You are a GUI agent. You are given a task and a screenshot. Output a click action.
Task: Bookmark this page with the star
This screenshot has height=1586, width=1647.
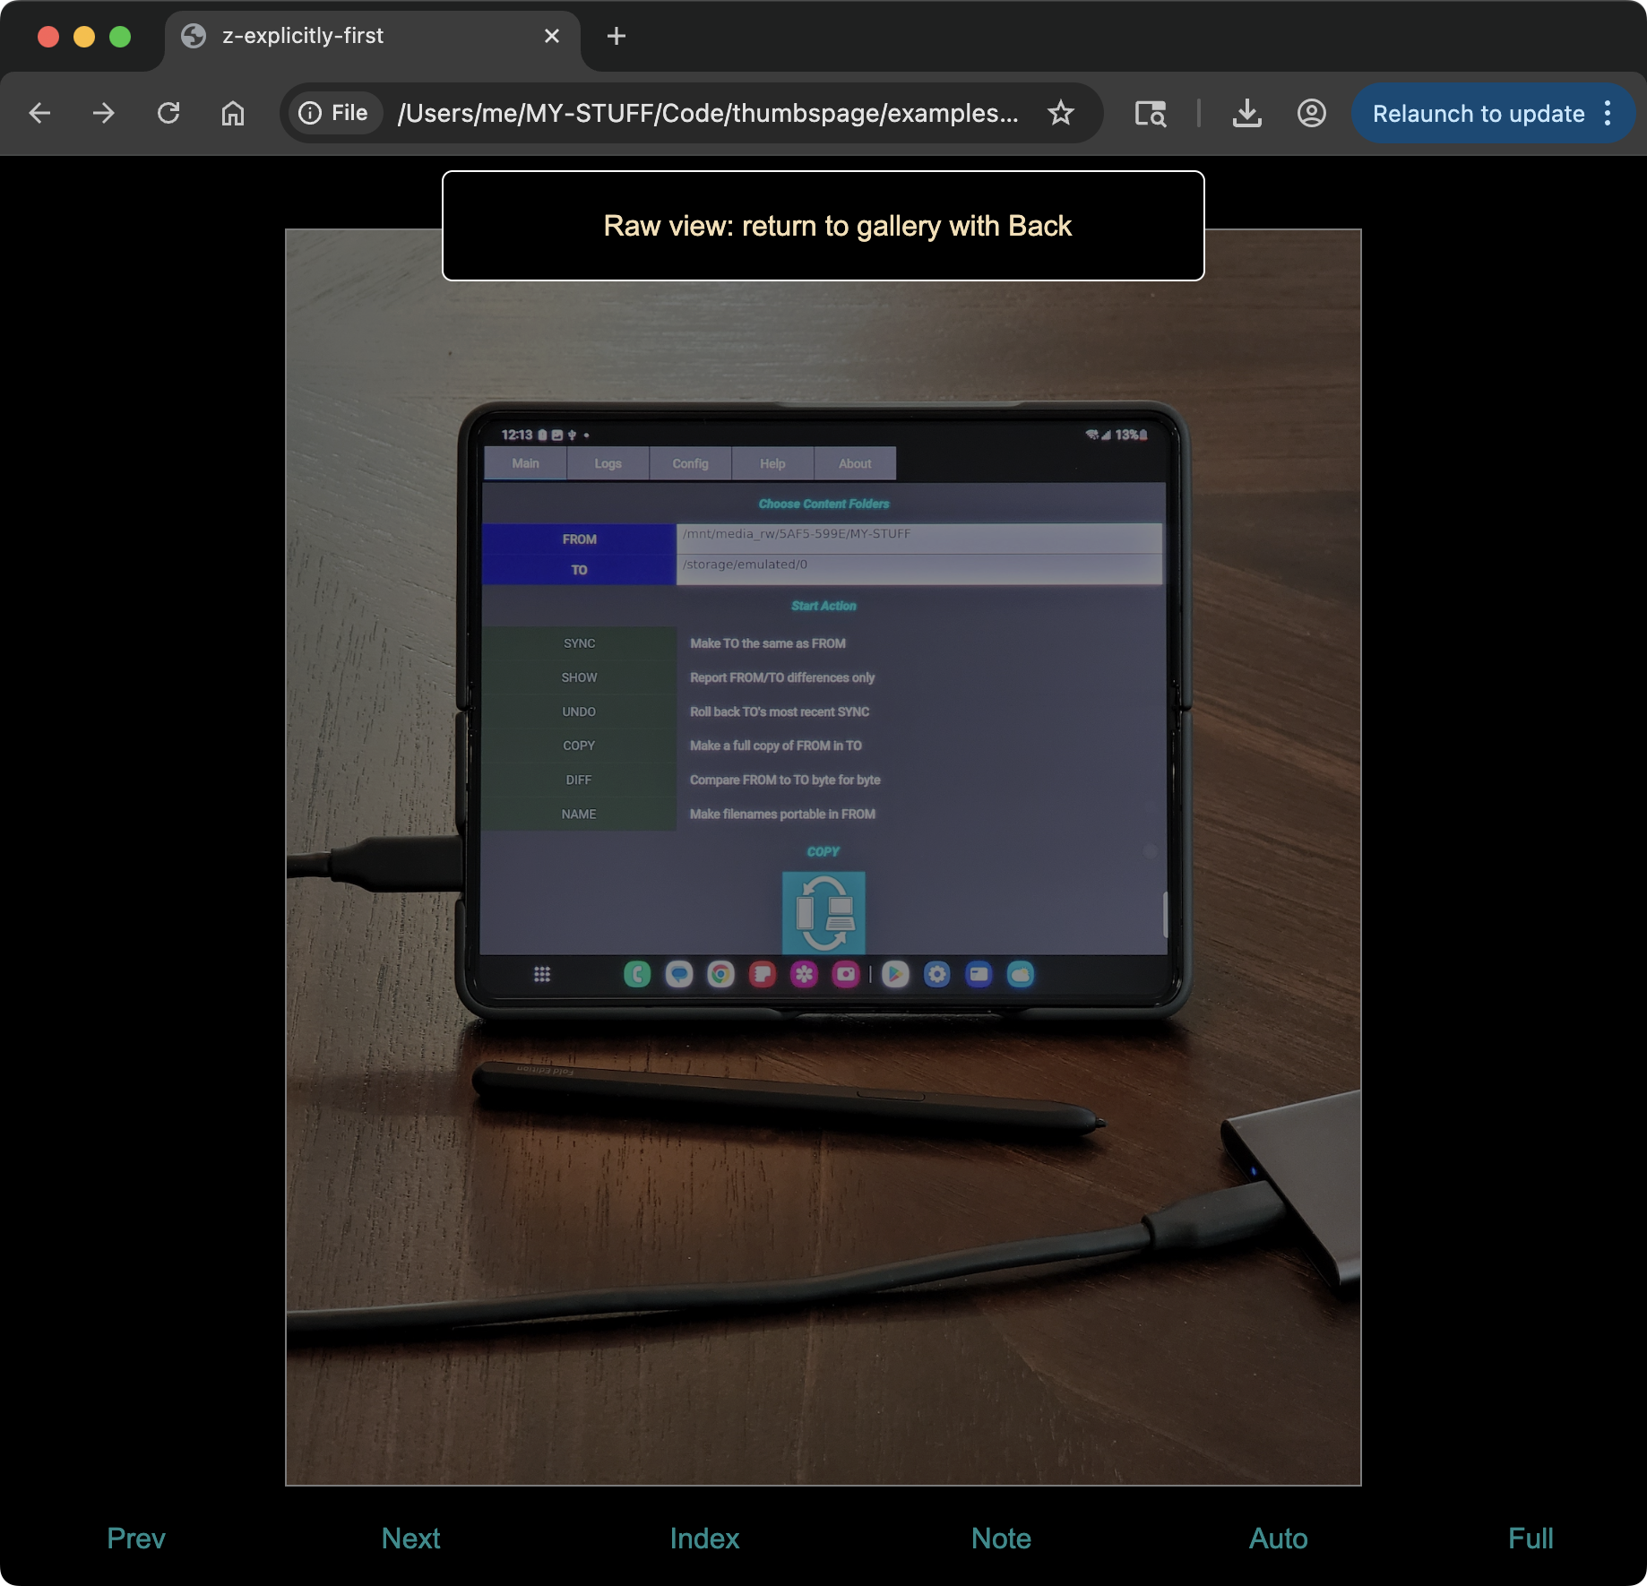1061,113
